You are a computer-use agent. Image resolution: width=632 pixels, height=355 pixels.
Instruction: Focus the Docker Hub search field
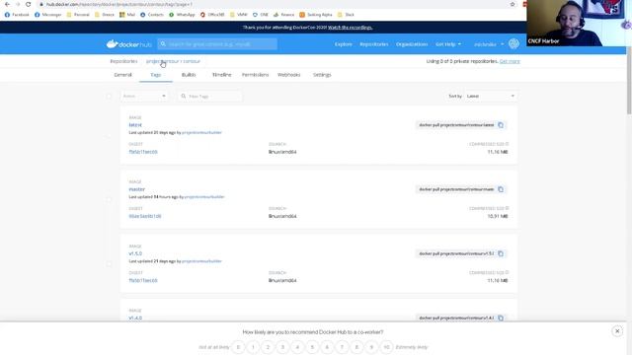tap(217, 43)
